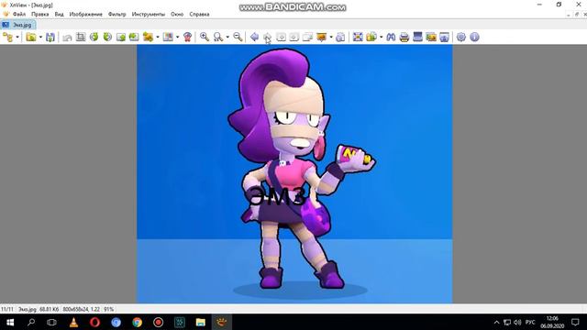Click the 91% zoom value in status bar
Screen dimensions: 587x330
108,310
